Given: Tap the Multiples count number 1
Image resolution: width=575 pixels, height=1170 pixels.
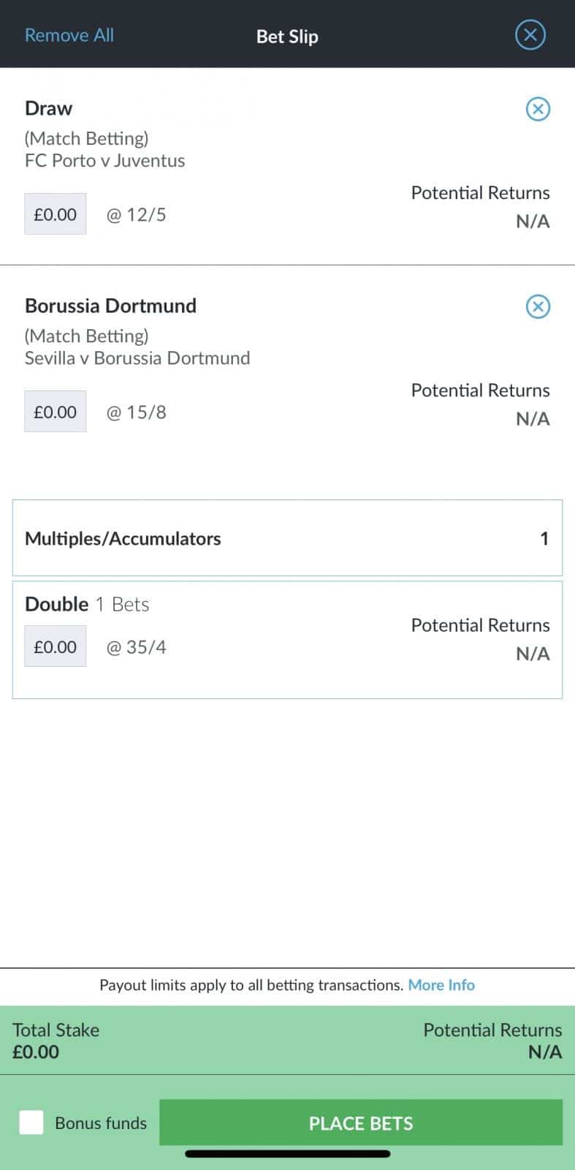Looking at the screenshot, I should [544, 538].
